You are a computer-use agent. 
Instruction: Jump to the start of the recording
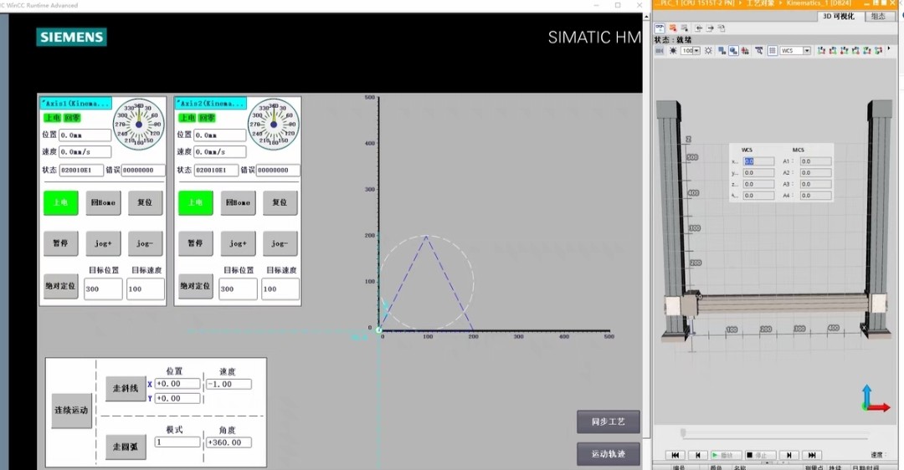click(x=675, y=455)
